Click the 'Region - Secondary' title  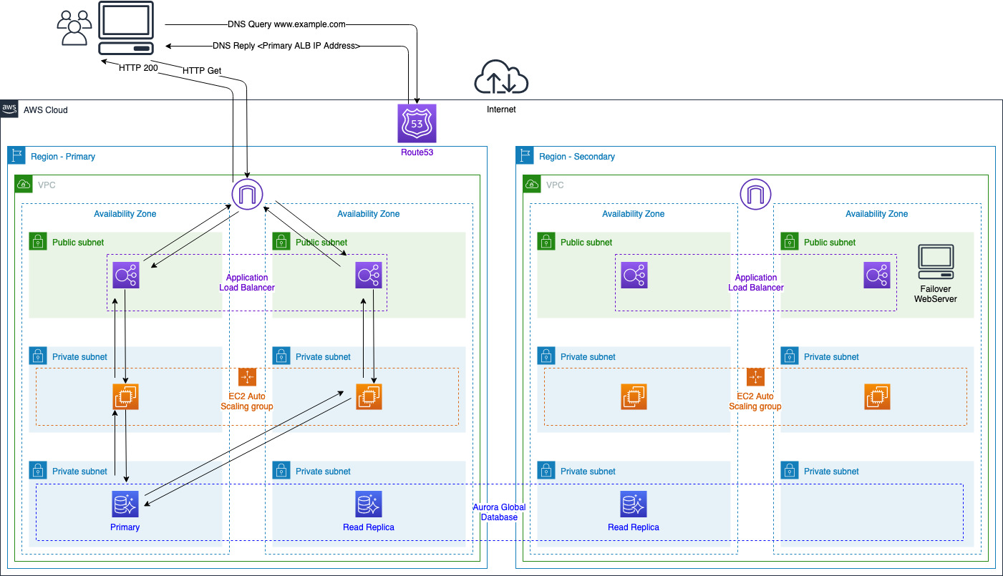(577, 157)
